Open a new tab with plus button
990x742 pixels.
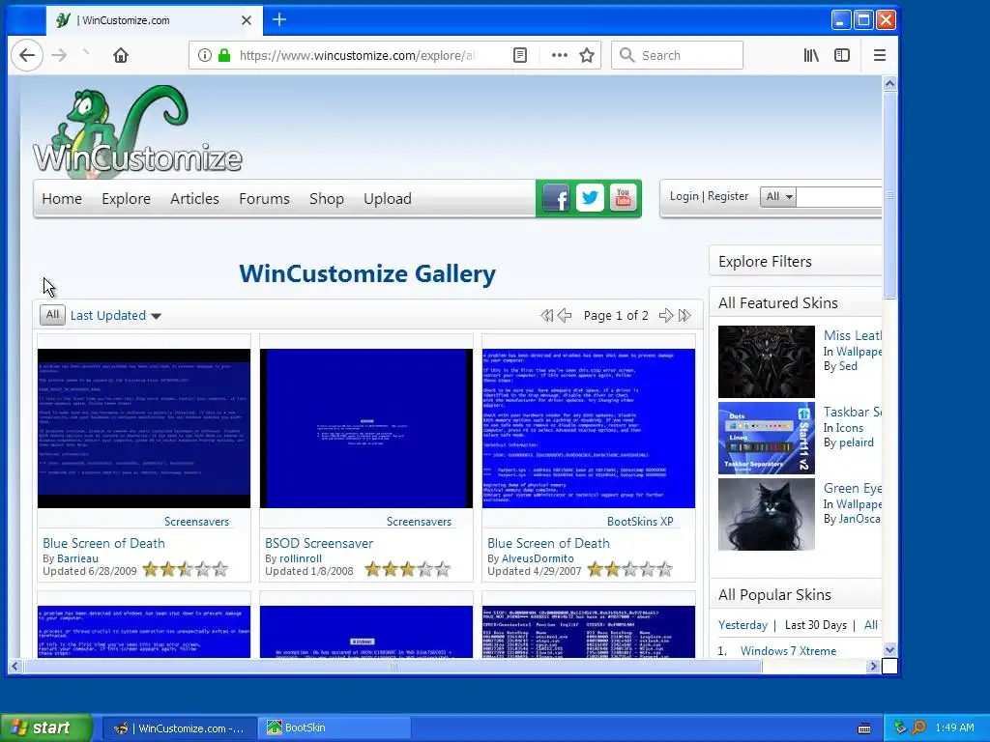279,20
